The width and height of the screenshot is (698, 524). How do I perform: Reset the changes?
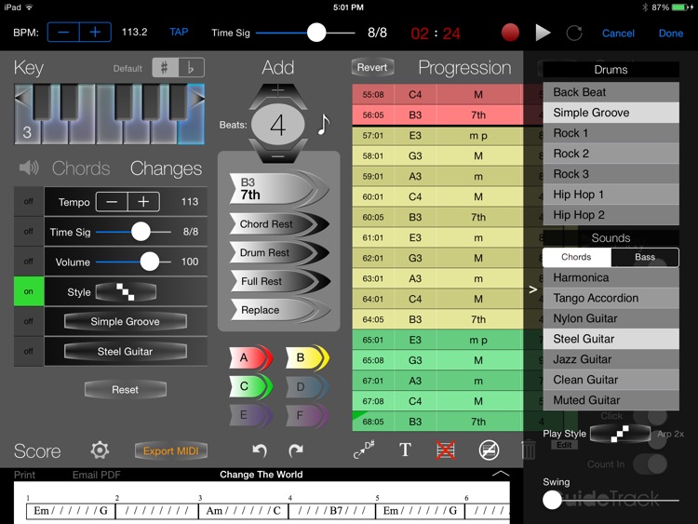point(125,390)
